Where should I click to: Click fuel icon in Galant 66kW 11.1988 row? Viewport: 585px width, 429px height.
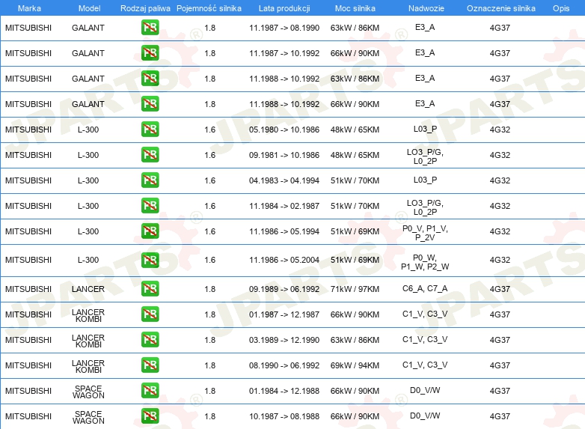point(150,104)
